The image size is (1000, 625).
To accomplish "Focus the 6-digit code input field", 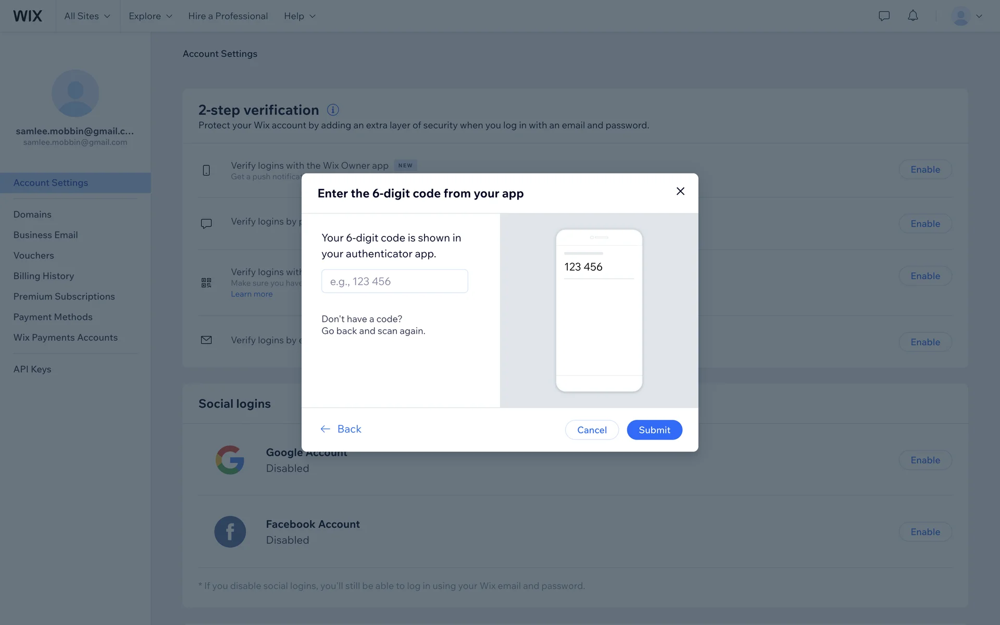I will point(394,281).
